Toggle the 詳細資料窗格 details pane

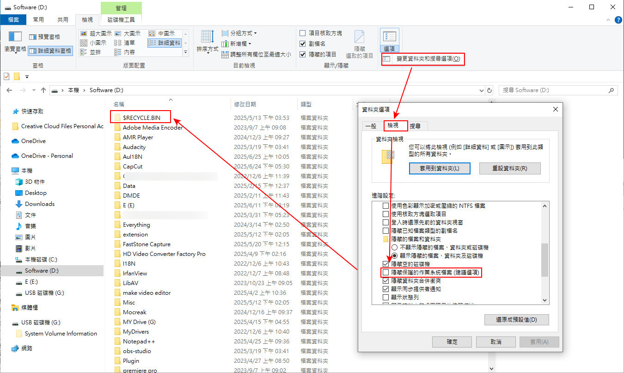(x=49, y=51)
